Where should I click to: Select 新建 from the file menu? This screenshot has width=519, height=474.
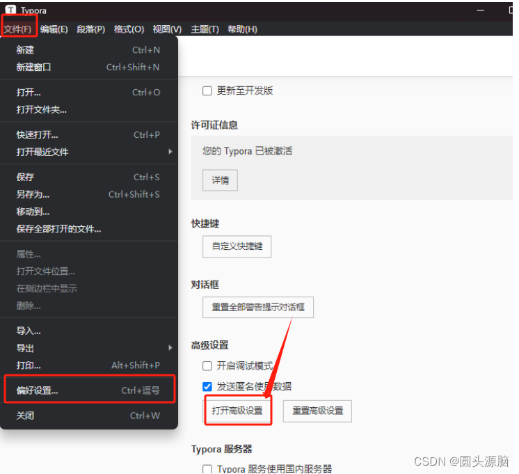[x=89, y=50]
